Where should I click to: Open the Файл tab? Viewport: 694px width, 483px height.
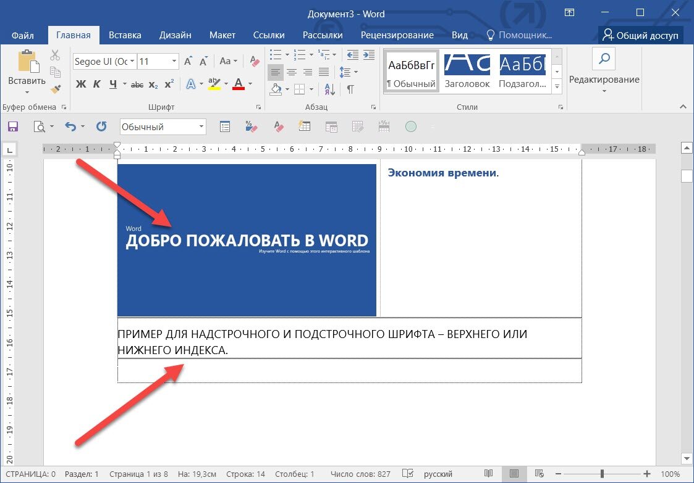point(23,35)
